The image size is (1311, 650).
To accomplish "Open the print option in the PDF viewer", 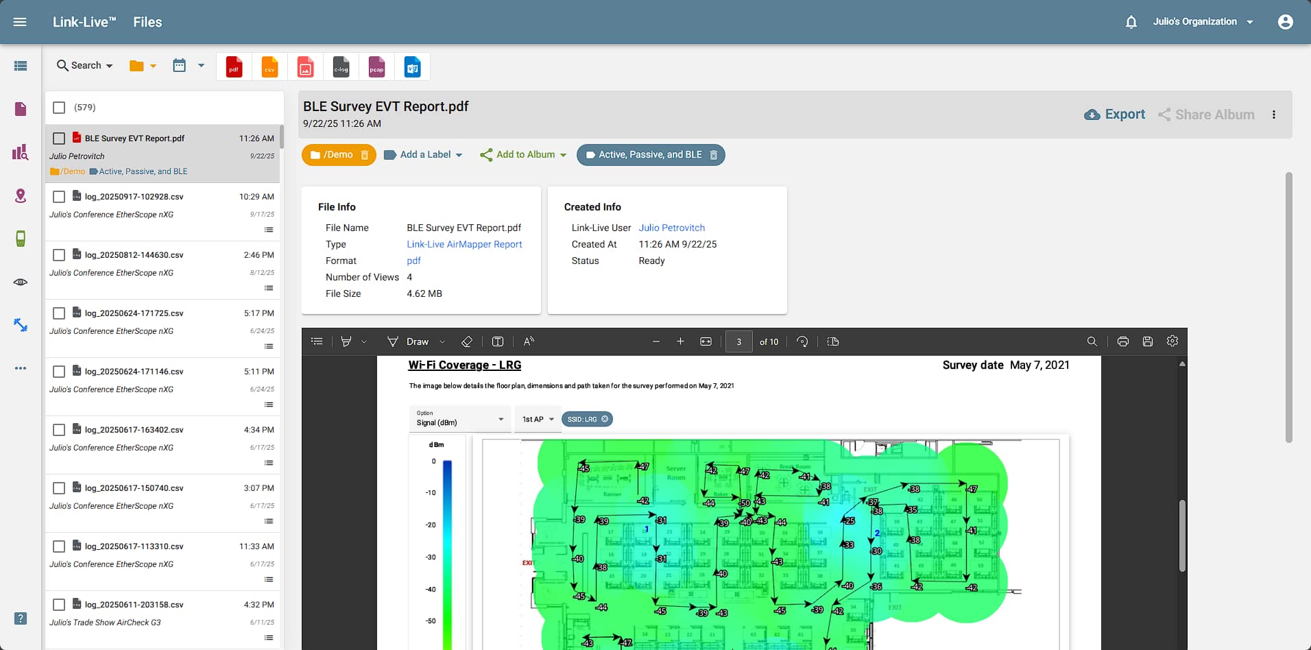I will coord(1122,341).
